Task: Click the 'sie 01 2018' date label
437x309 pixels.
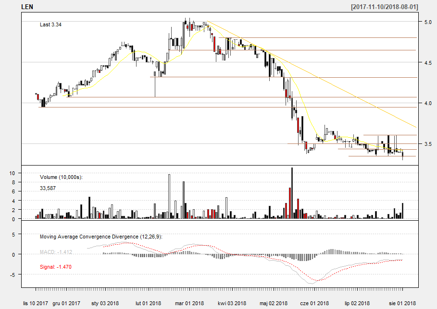Action: tap(402, 303)
